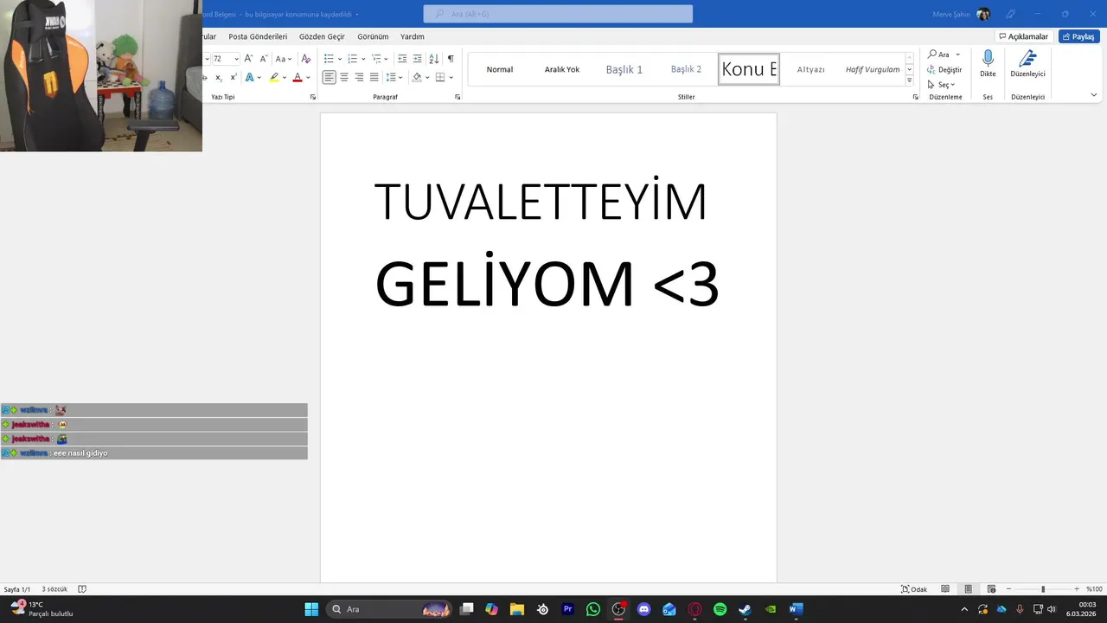Screen dimensions: 1107x623
Task: Apply the Başlık 2 style
Action: click(687, 69)
